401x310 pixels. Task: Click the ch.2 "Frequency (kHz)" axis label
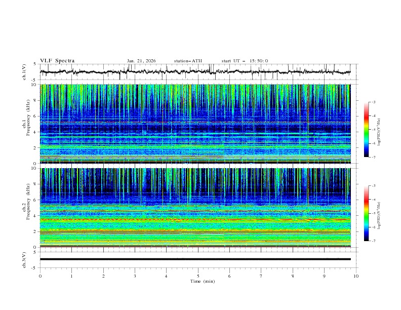coord(28,202)
